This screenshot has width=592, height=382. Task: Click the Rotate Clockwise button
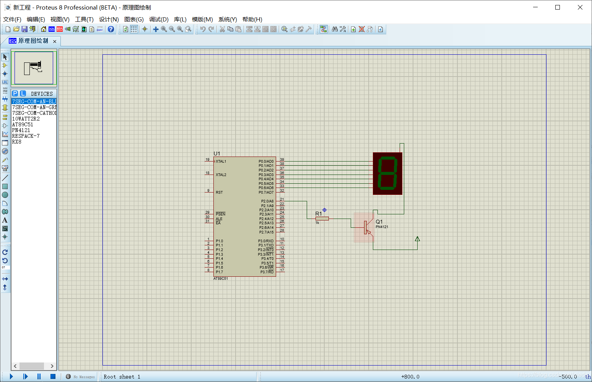[x=5, y=252]
